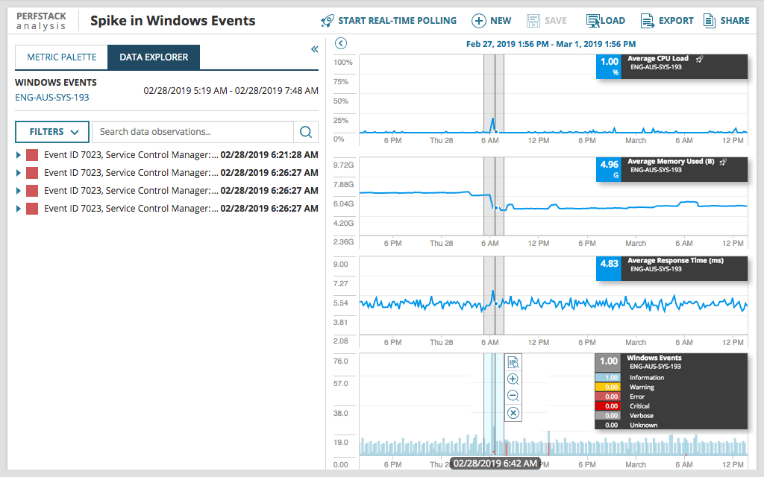
Task: Click the Start Real-Time Polling icon
Action: pos(326,20)
